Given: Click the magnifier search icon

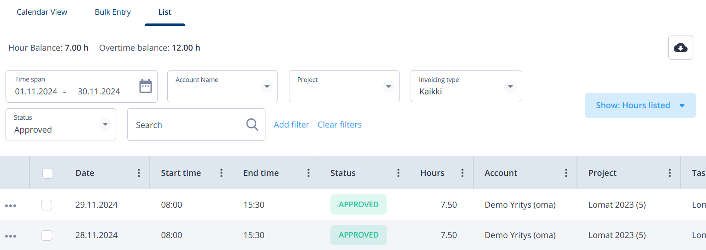Looking at the screenshot, I should pyautogui.click(x=252, y=125).
